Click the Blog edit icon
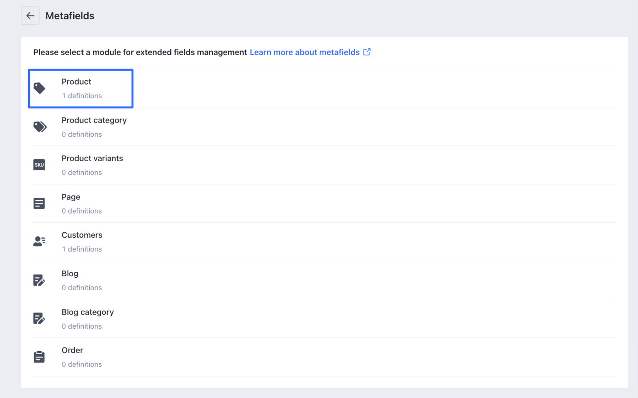Image resolution: width=638 pixels, height=398 pixels. (x=40, y=280)
